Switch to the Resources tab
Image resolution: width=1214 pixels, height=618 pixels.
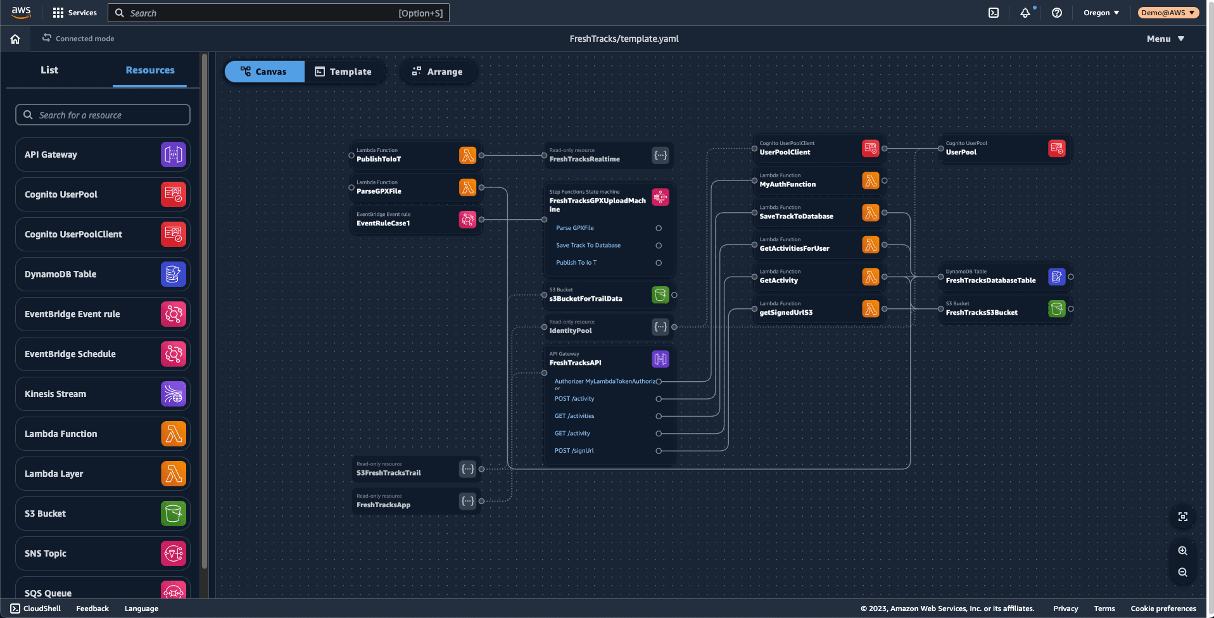coord(150,70)
